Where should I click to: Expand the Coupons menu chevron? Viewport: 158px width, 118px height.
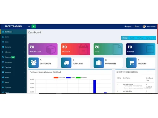pyautogui.click(x=24, y=57)
